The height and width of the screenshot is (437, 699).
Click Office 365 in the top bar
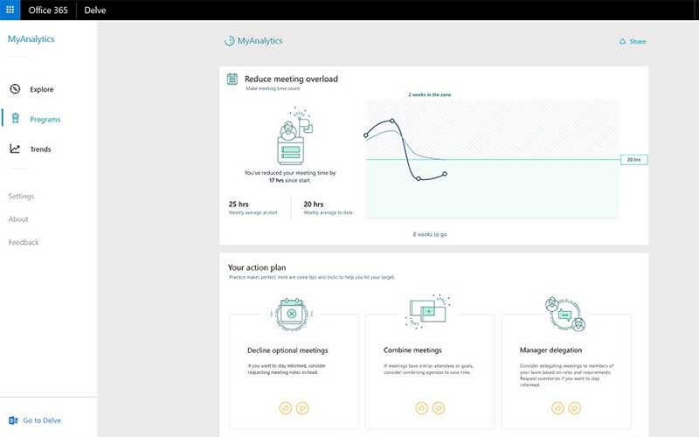(48, 10)
